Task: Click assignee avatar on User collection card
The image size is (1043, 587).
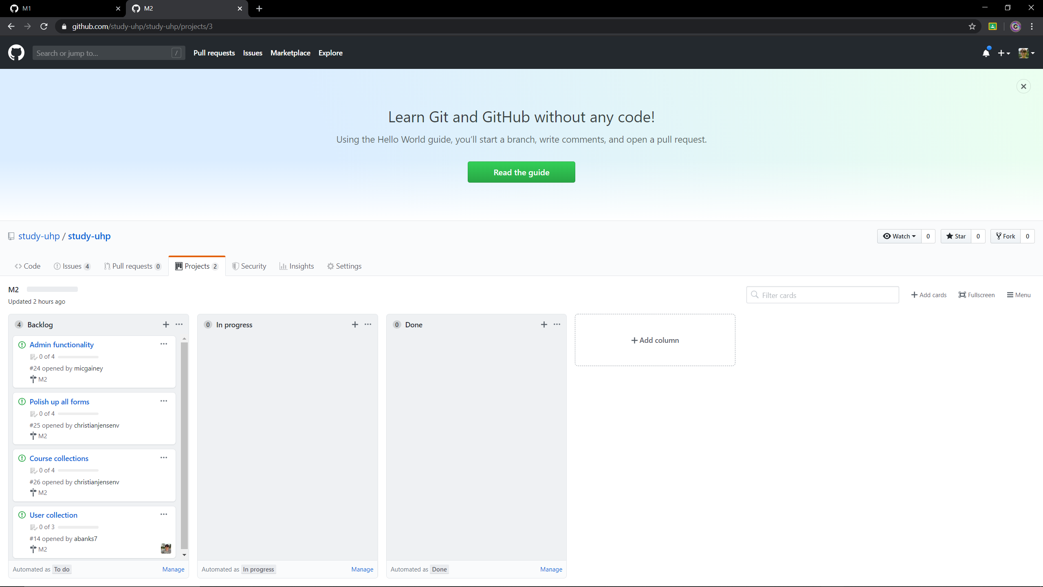Action: pyautogui.click(x=166, y=548)
